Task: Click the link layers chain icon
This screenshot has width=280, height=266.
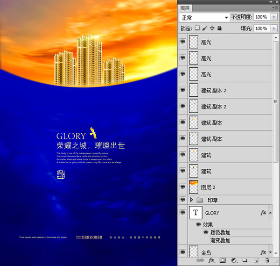Action: [200, 260]
